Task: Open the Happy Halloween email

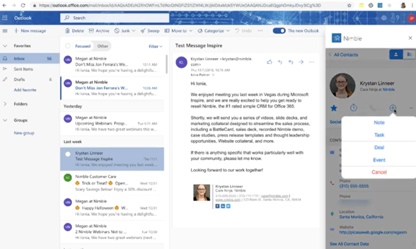Action: (x=112, y=208)
